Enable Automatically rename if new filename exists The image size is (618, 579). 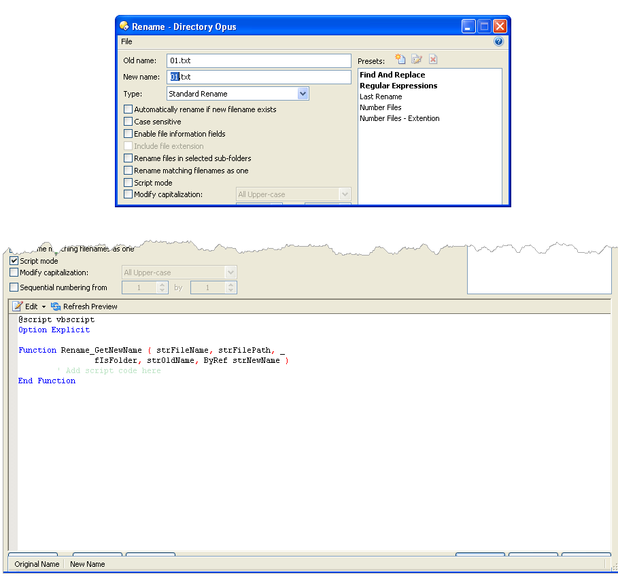coord(128,109)
